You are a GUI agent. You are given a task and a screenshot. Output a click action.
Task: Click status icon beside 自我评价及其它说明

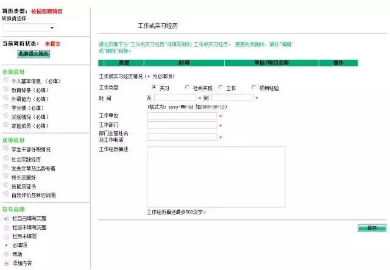click(x=5, y=194)
